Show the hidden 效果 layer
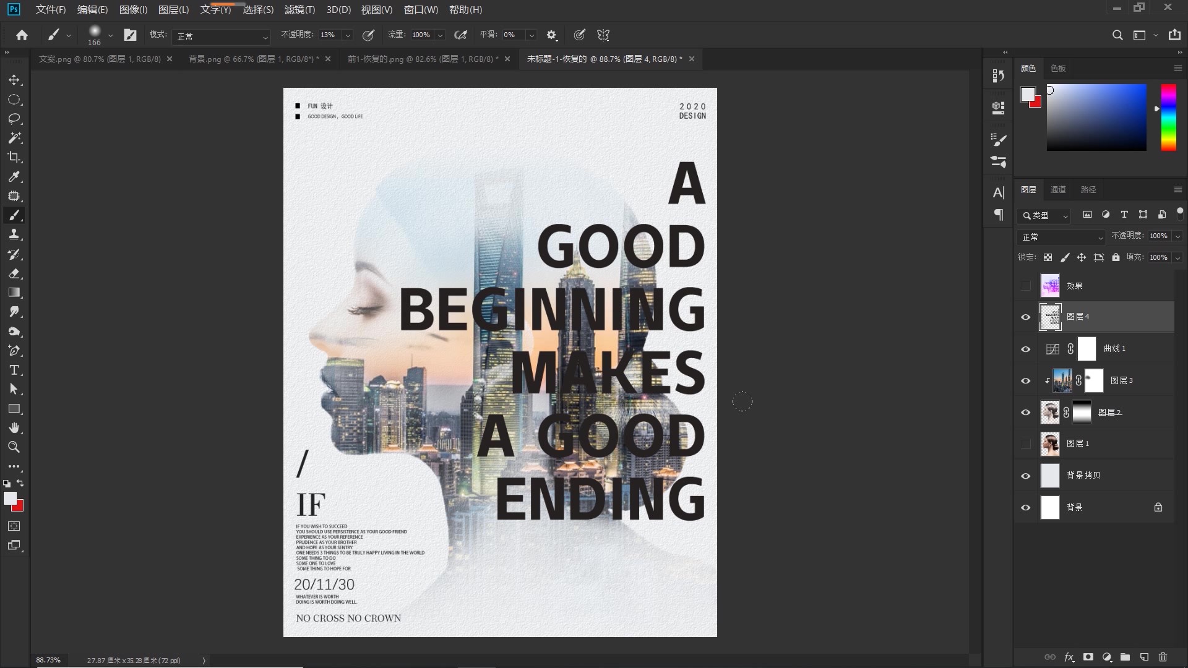Image resolution: width=1188 pixels, height=668 pixels. (x=1025, y=286)
